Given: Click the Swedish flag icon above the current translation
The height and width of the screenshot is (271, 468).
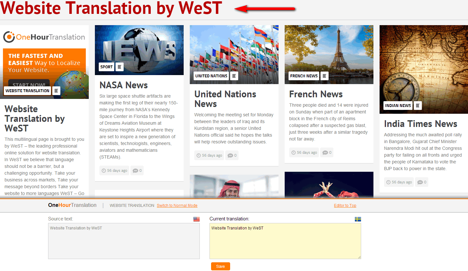Looking at the screenshot, I should (x=358, y=219).
